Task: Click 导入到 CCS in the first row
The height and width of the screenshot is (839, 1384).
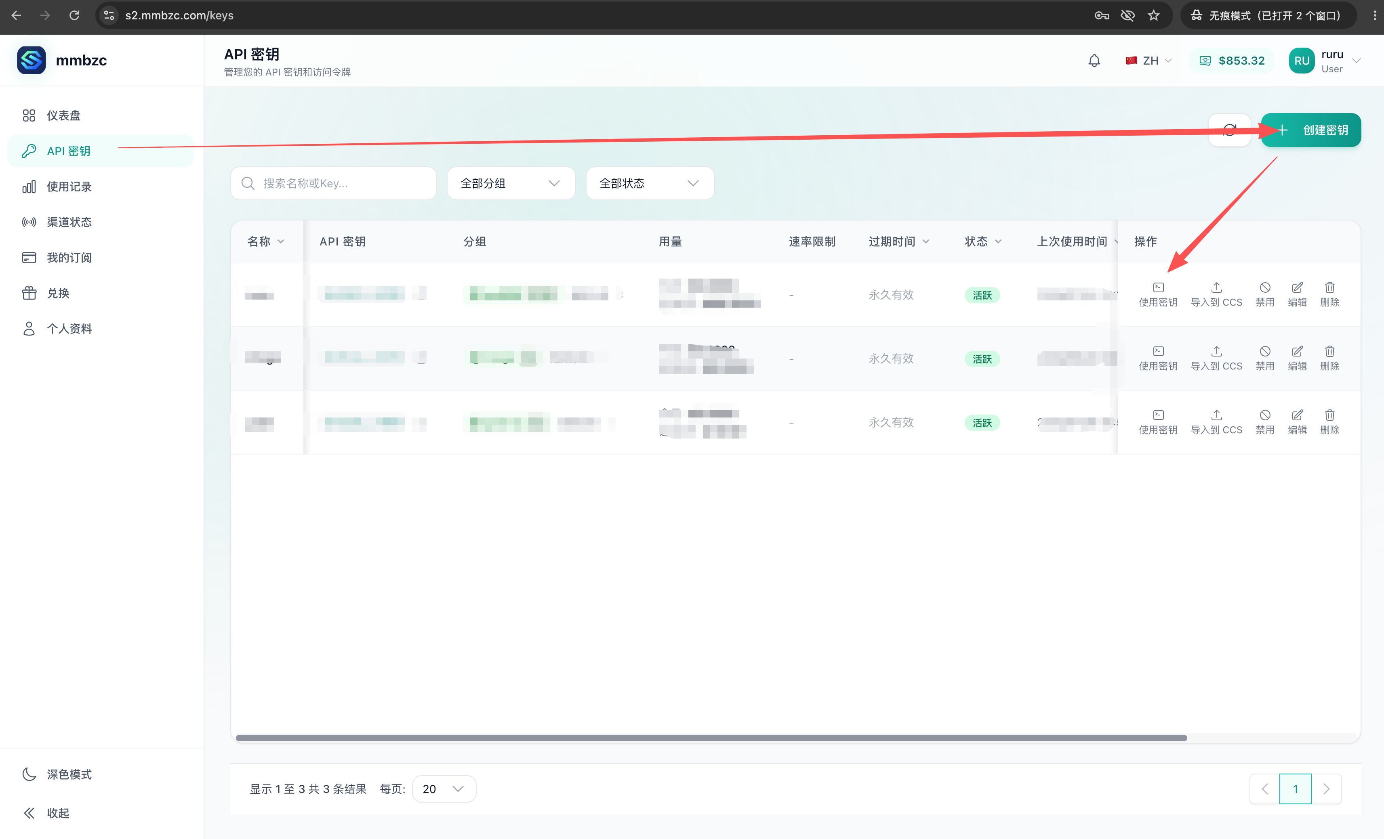Action: click(1217, 295)
